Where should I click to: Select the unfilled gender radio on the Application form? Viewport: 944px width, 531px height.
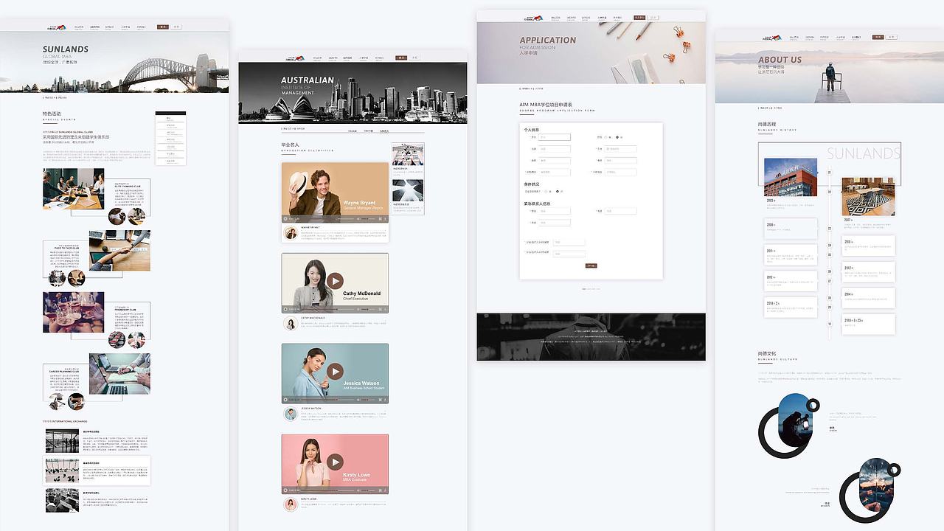click(606, 137)
